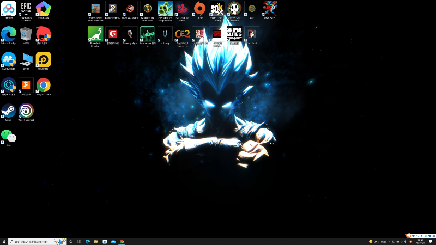Launch the Nobody Saves the World shortcut
The height and width of the screenshot is (245, 436).
point(234,11)
